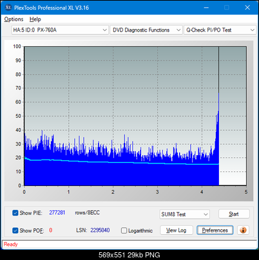The height and width of the screenshot is (260, 259).
Task: Open the Options menu
Action: pyautogui.click(x=14, y=19)
